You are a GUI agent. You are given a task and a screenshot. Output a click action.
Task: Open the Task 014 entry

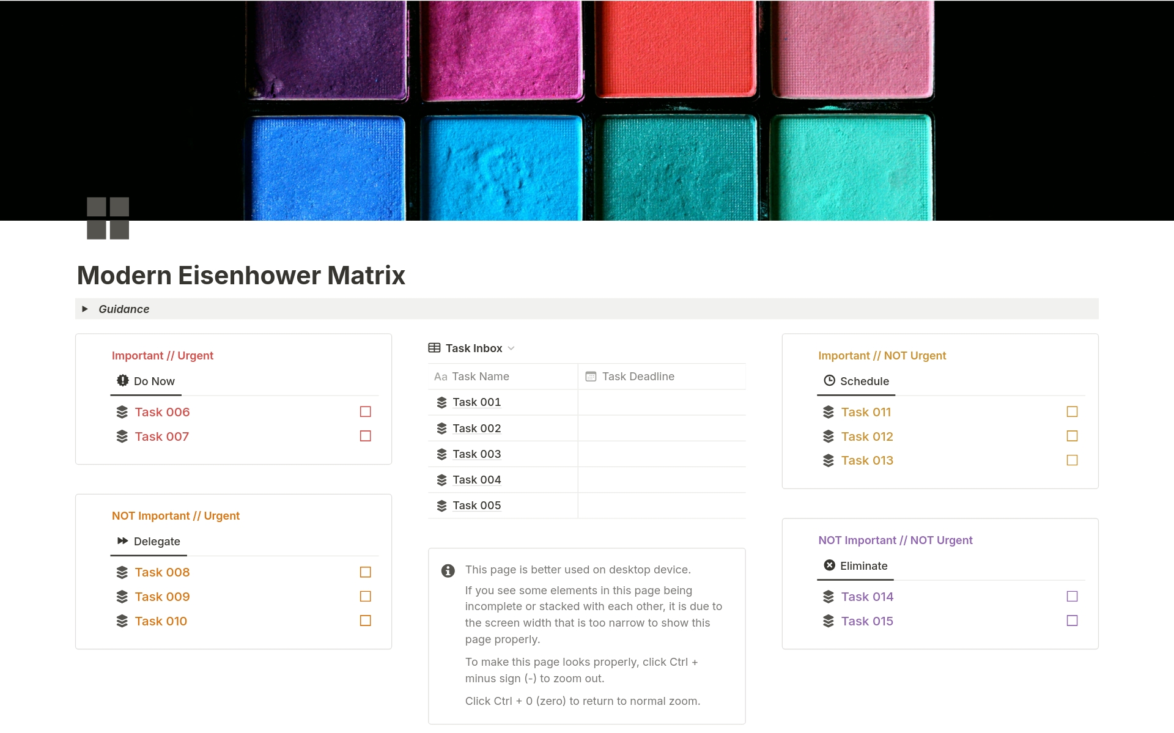point(866,597)
